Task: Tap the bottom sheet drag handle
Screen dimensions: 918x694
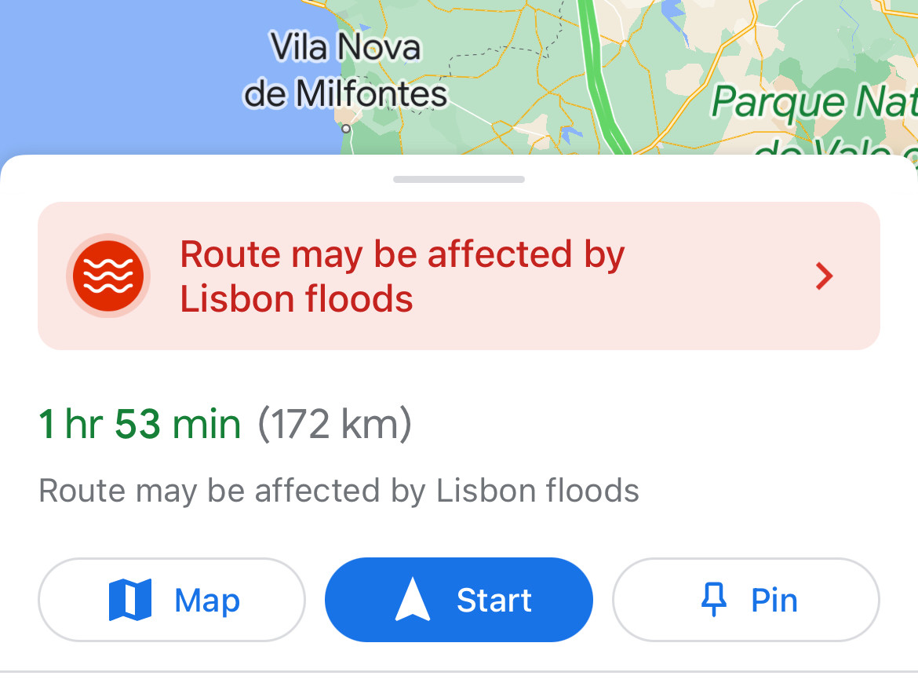Action: coord(459,180)
